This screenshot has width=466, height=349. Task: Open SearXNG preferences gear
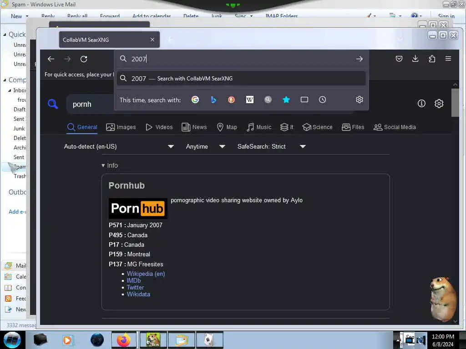point(439,103)
